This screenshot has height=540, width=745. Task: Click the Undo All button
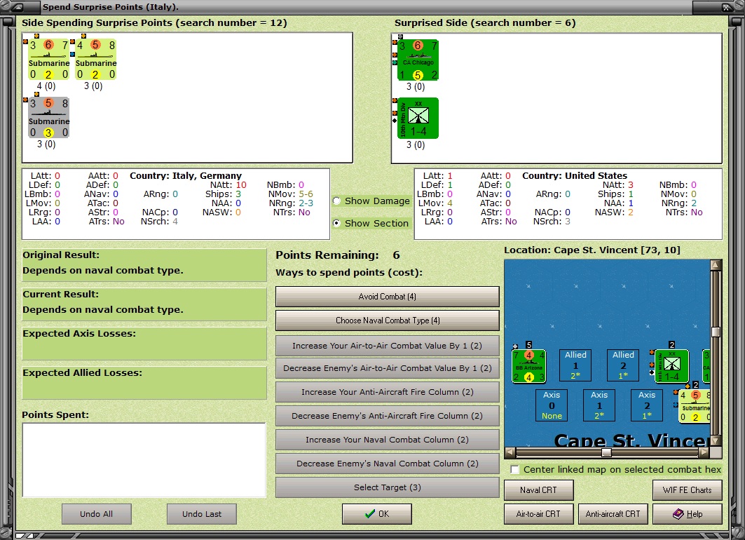tap(97, 514)
